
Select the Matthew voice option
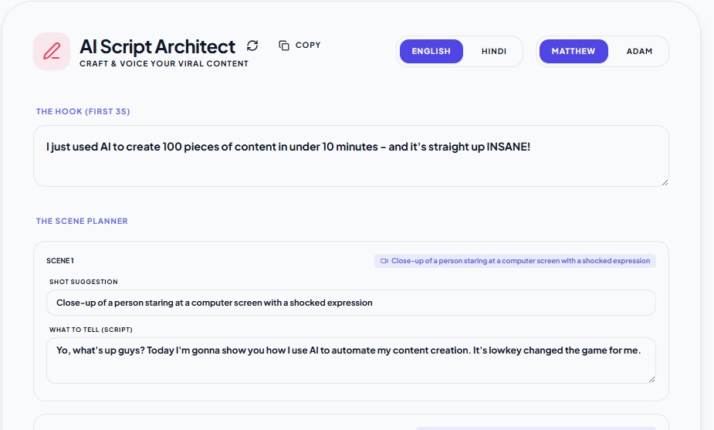[x=573, y=52]
